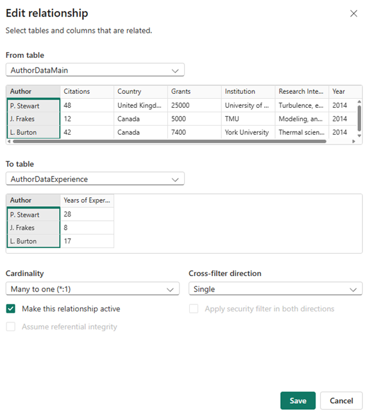Click down arrow of vertical scrollbar

coord(359,135)
